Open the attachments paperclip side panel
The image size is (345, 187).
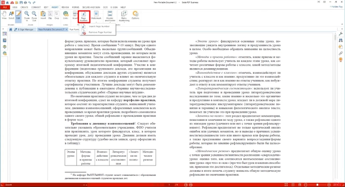pyautogui.click(x=341, y=53)
